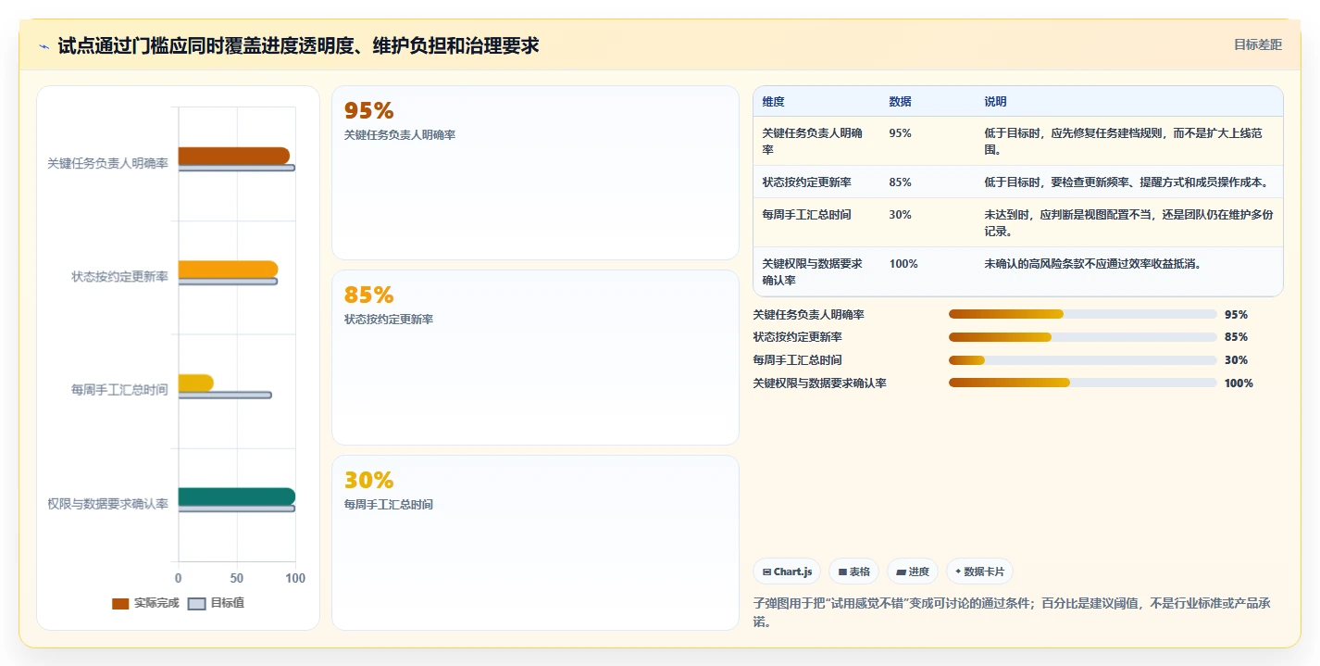Click the large 30% figure in the data card

pos(368,481)
